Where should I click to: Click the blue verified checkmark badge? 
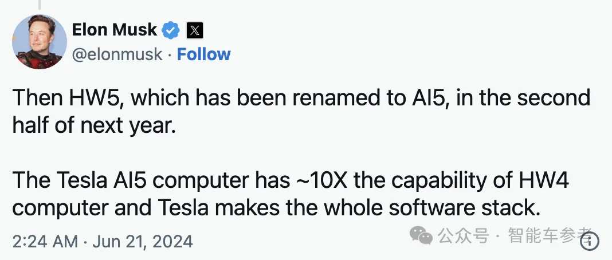[171, 30]
